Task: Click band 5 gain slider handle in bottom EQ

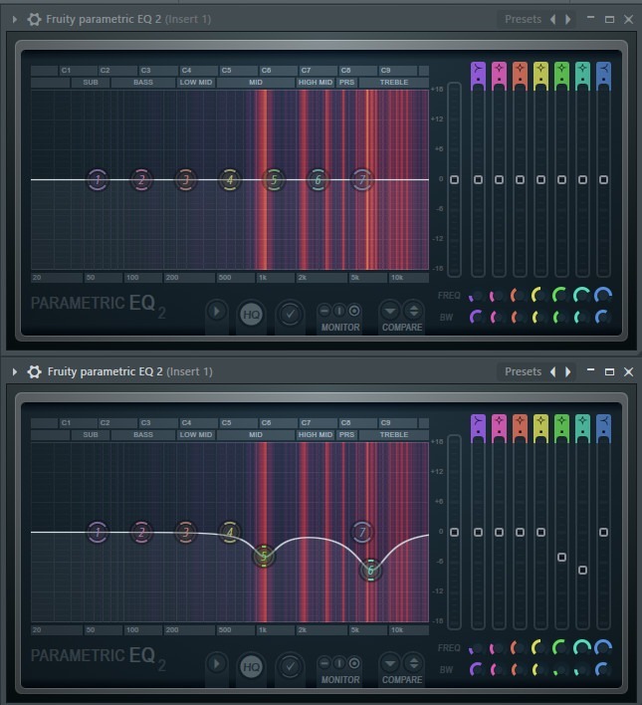Action: tap(561, 557)
